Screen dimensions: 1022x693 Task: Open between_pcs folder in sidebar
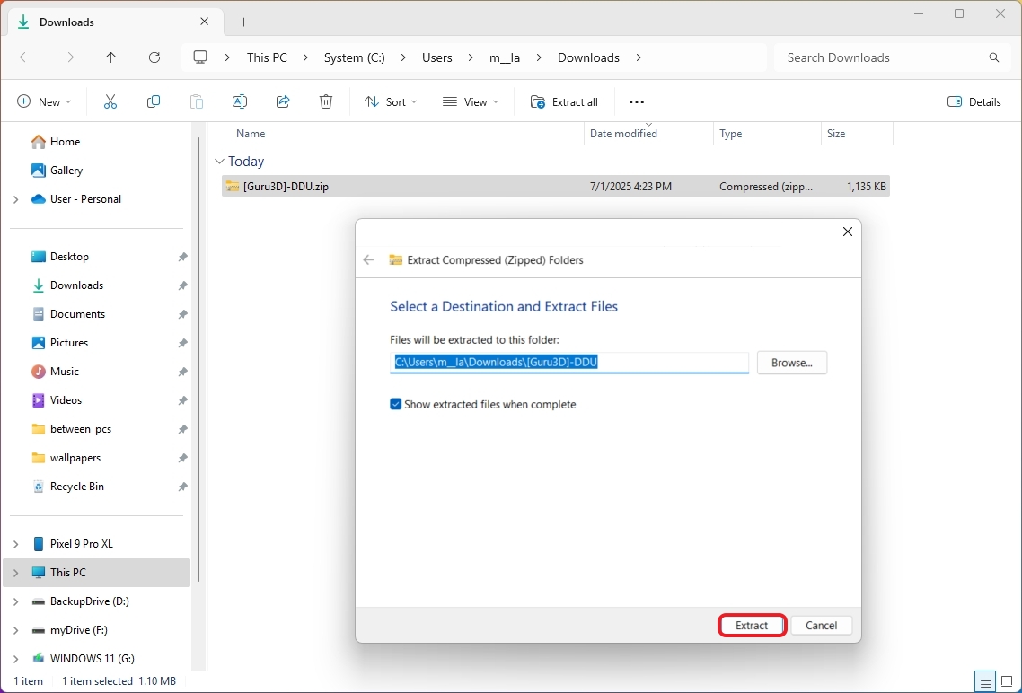click(81, 429)
